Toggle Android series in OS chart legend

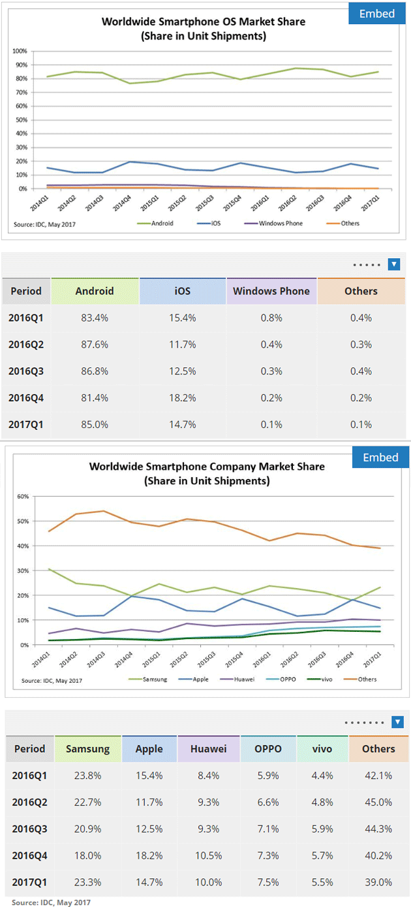click(160, 223)
